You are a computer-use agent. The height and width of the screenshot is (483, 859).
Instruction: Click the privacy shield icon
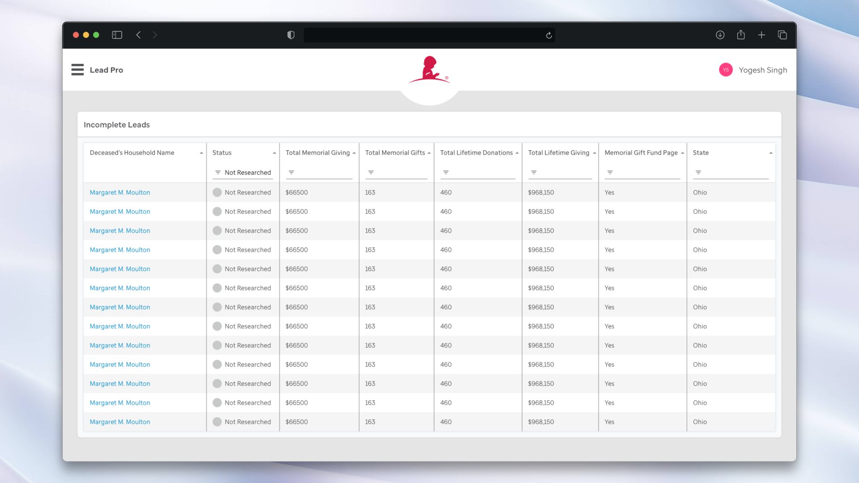tap(291, 35)
